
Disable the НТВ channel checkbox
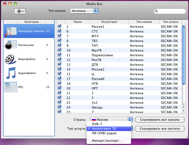tap(60, 83)
